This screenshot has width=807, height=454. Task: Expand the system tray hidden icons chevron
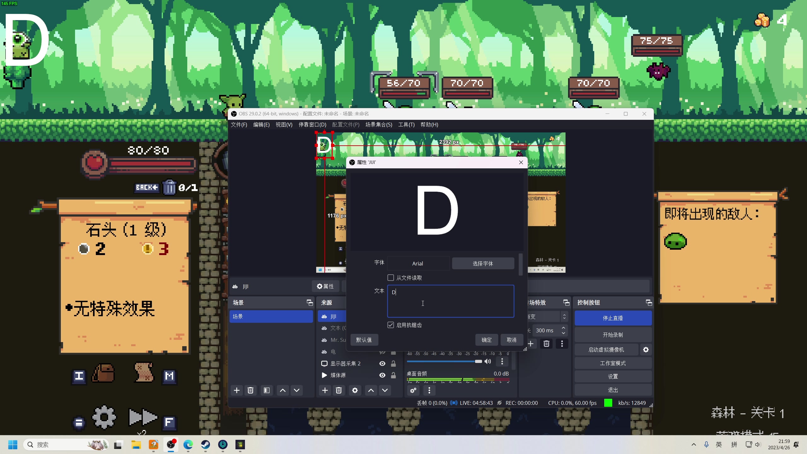point(694,445)
